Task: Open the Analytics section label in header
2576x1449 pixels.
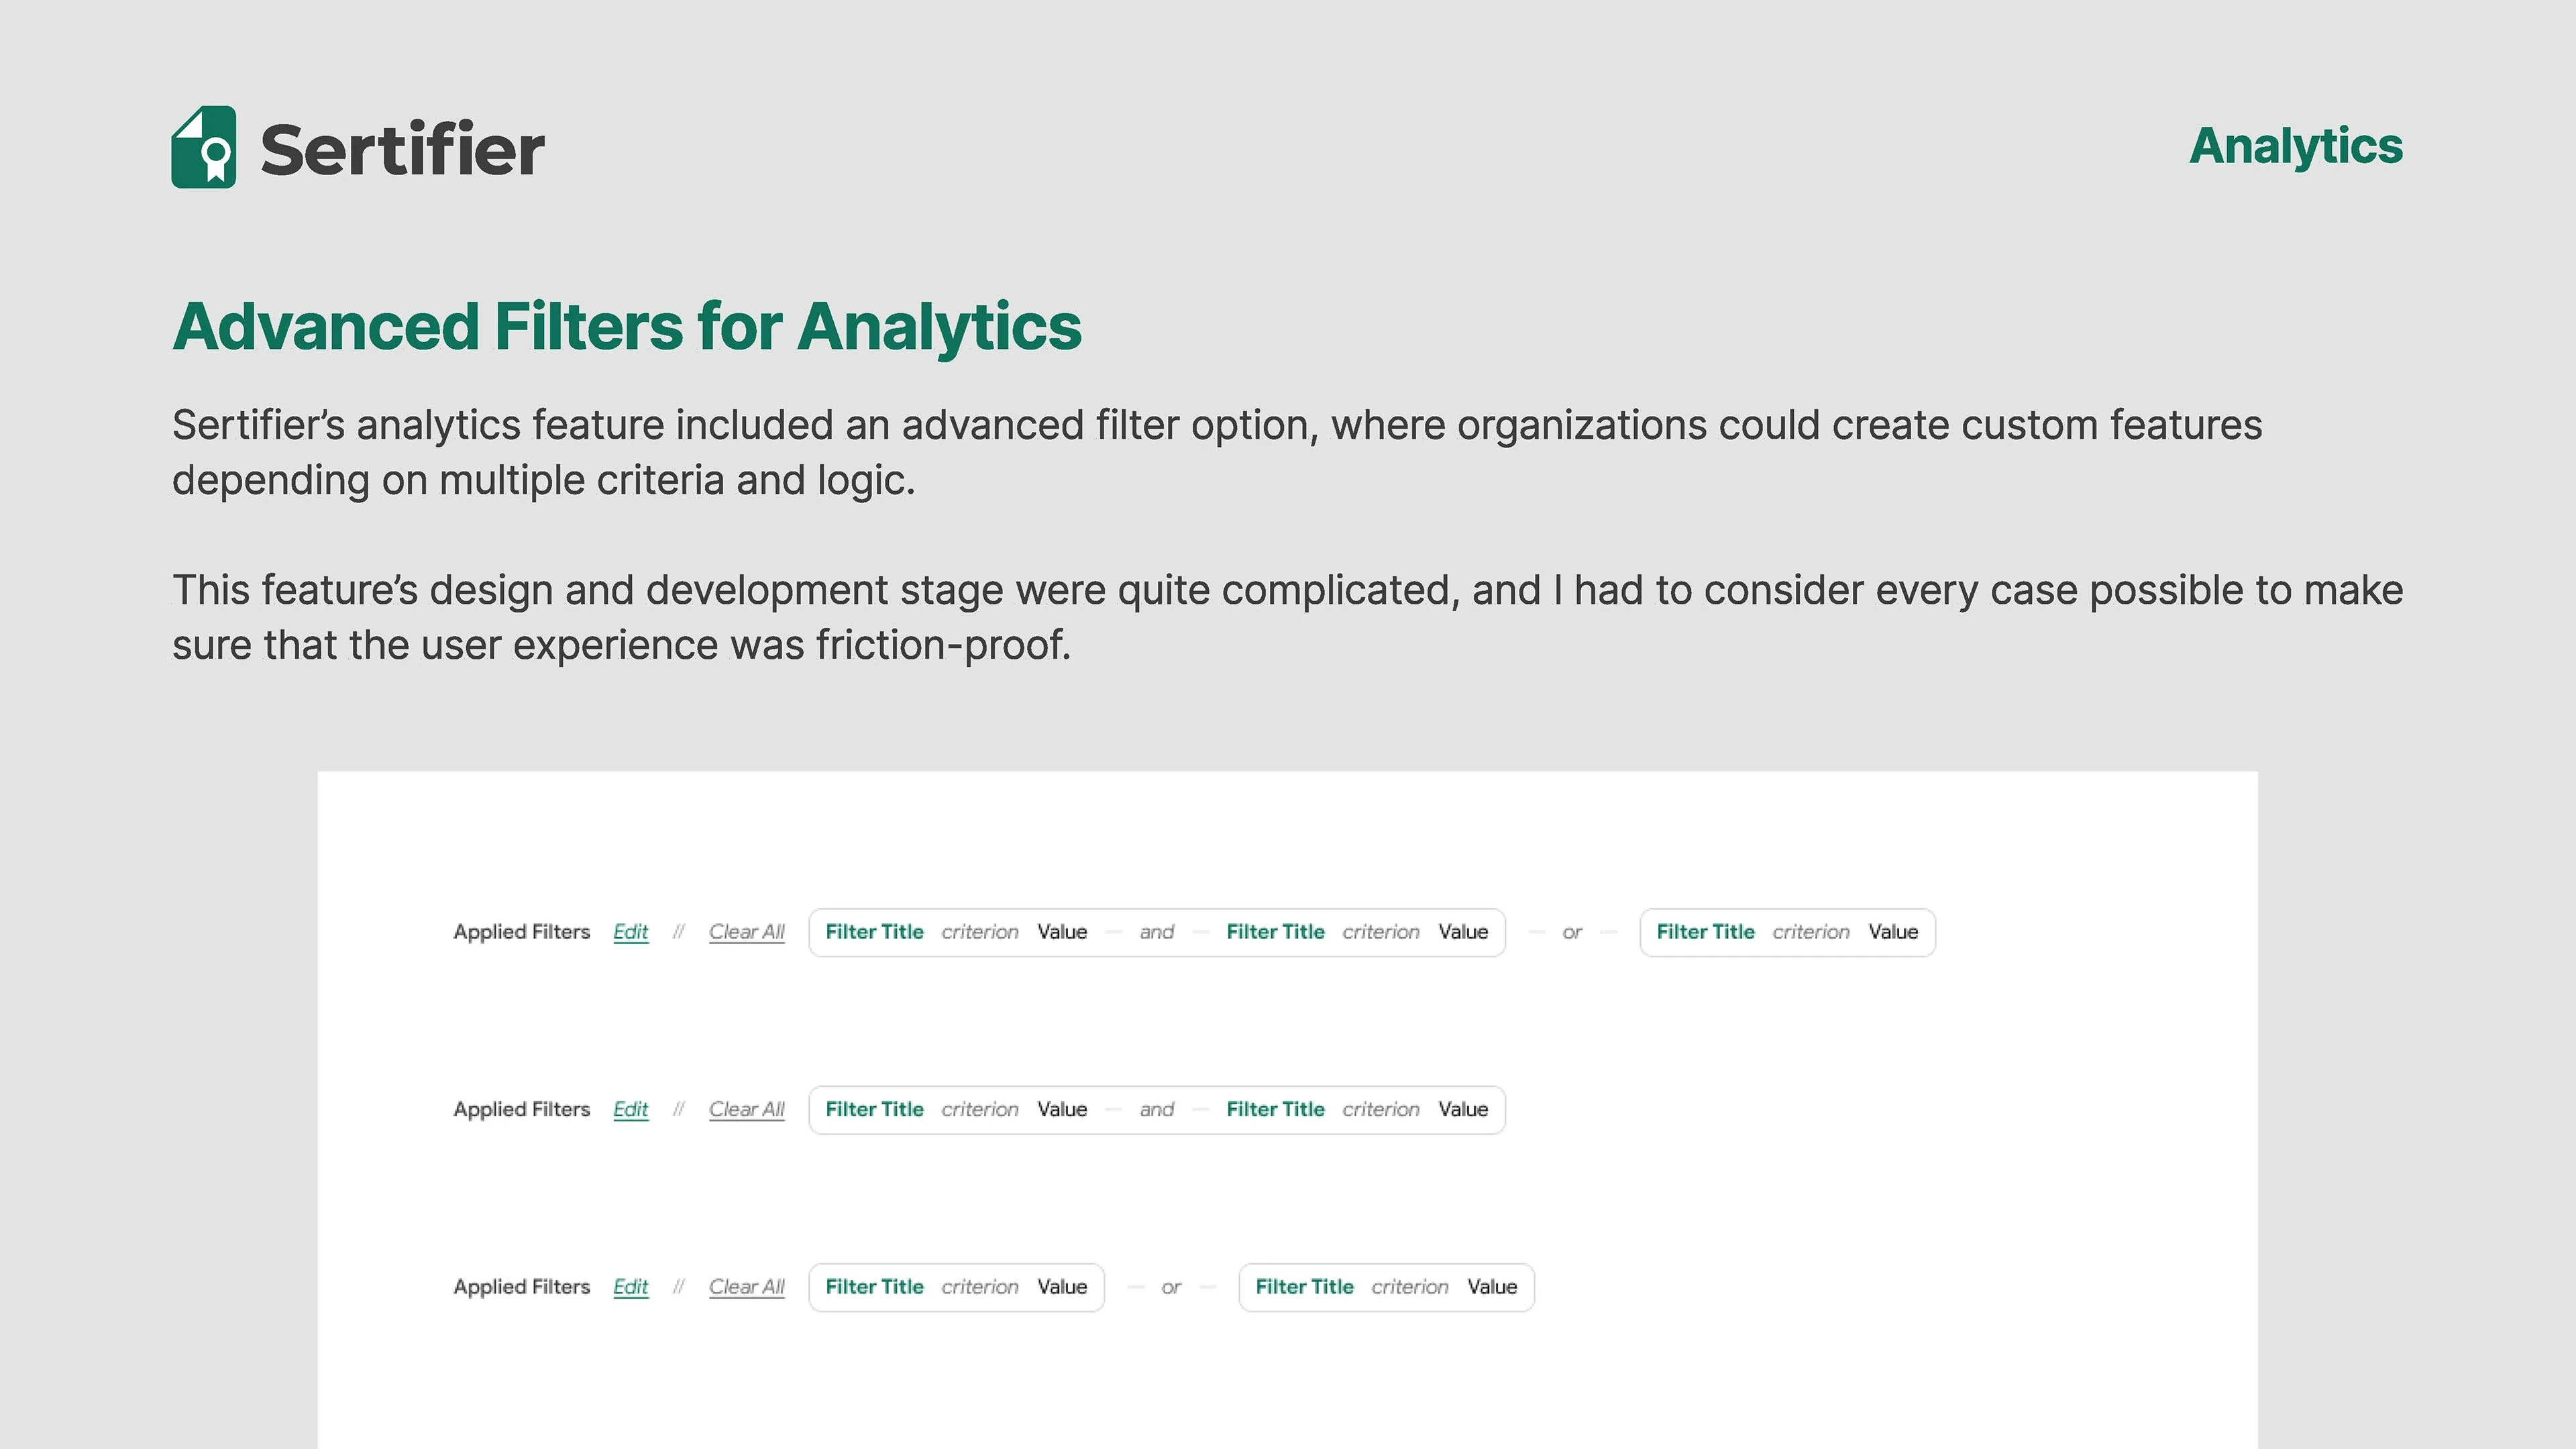Action: point(2295,146)
